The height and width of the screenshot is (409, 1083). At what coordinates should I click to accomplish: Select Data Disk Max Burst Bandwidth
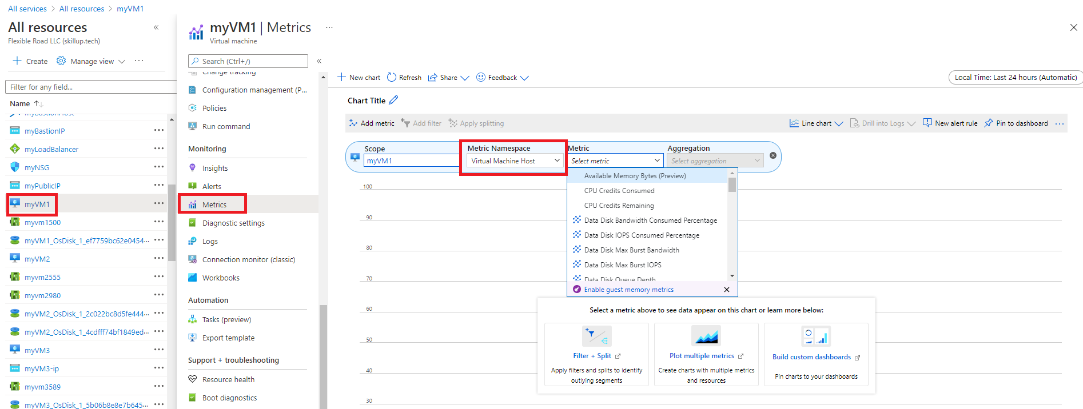click(x=647, y=250)
